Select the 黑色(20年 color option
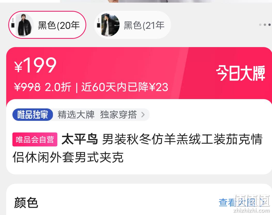This screenshot has width=272, height=215. [47, 25]
